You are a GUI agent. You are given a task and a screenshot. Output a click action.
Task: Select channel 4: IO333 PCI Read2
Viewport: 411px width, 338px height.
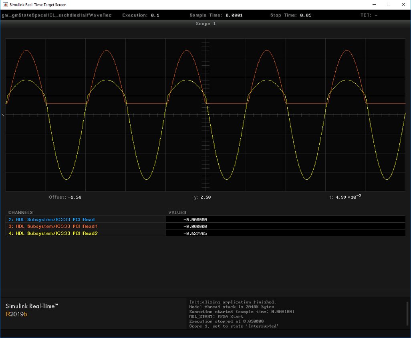click(x=53, y=233)
